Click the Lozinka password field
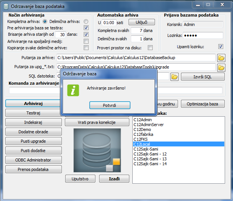The height and width of the screenshot is (201, 233). [x=203, y=35]
